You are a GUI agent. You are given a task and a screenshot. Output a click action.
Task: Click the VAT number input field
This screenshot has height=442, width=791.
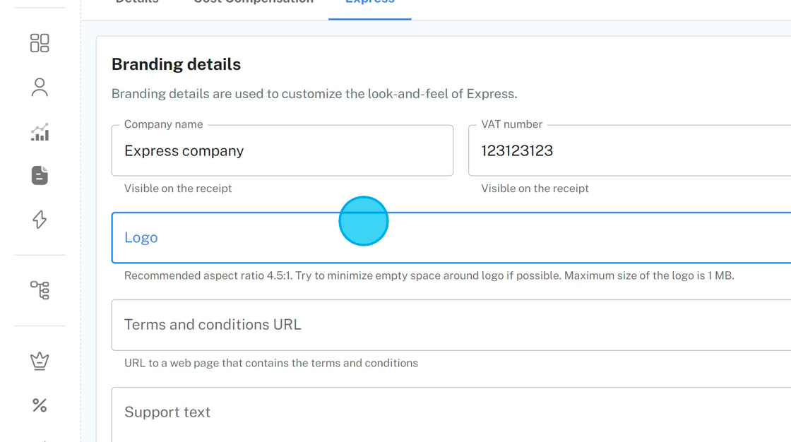(x=629, y=151)
